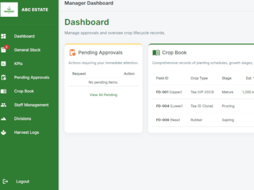Viewport: 254px width, 190px height.
Task: Select Pending Approvals in the sidebar
Action: [31, 77]
